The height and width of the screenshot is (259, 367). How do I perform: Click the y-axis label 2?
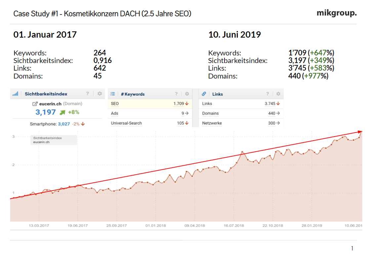(x=14, y=165)
